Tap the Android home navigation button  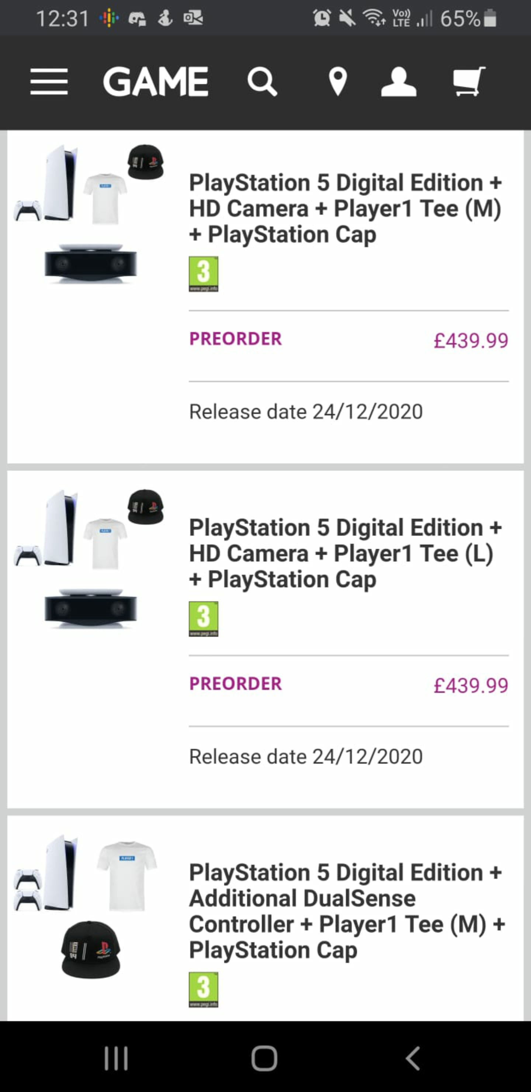264,1058
